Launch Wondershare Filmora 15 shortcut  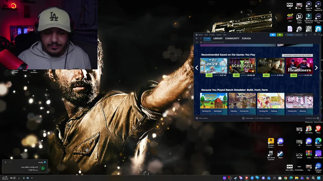(x=309, y=18)
